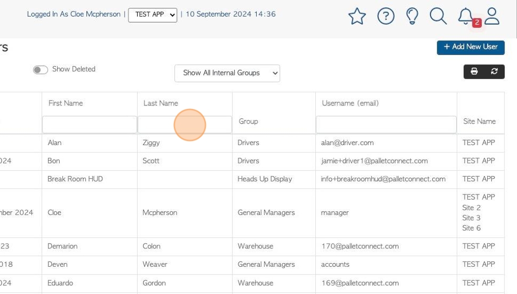Click the Username (email) column header
This screenshot has width=517, height=294.
point(350,103)
